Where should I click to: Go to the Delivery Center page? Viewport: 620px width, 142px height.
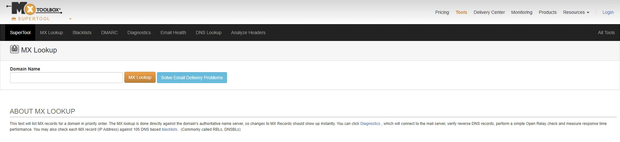coord(489,12)
